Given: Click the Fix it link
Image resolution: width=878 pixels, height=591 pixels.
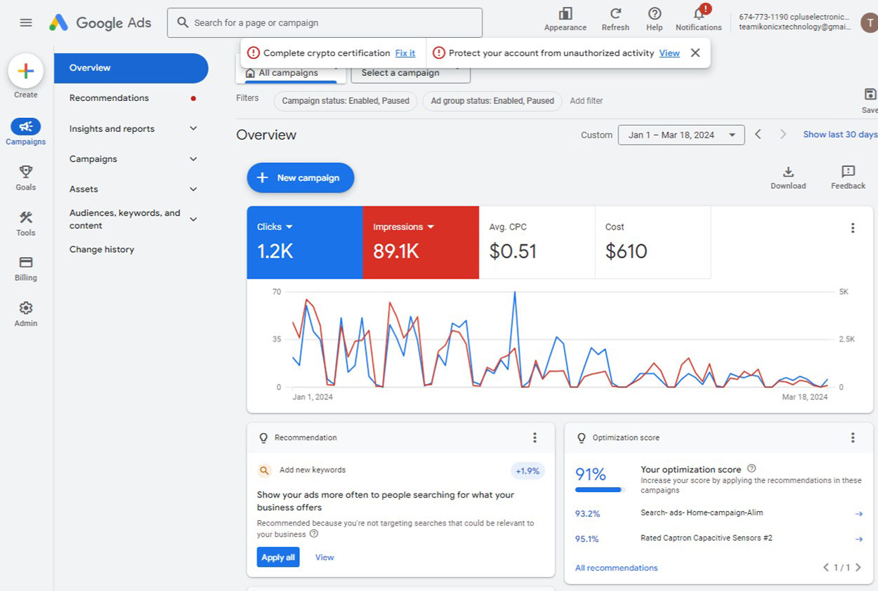Looking at the screenshot, I should pyautogui.click(x=405, y=53).
